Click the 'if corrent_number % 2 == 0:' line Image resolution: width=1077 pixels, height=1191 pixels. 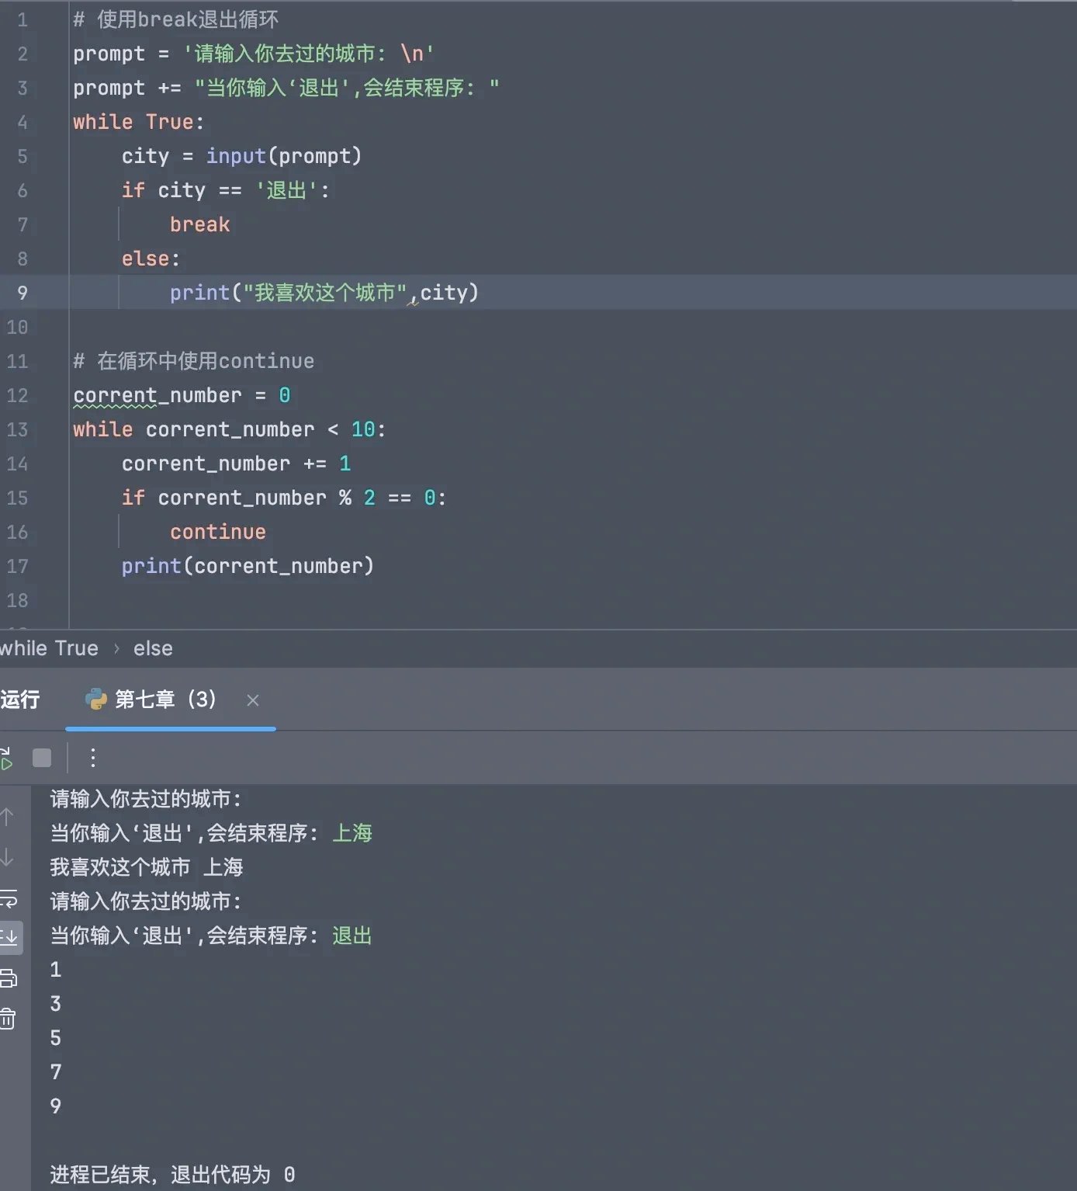pyautogui.click(x=284, y=498)
